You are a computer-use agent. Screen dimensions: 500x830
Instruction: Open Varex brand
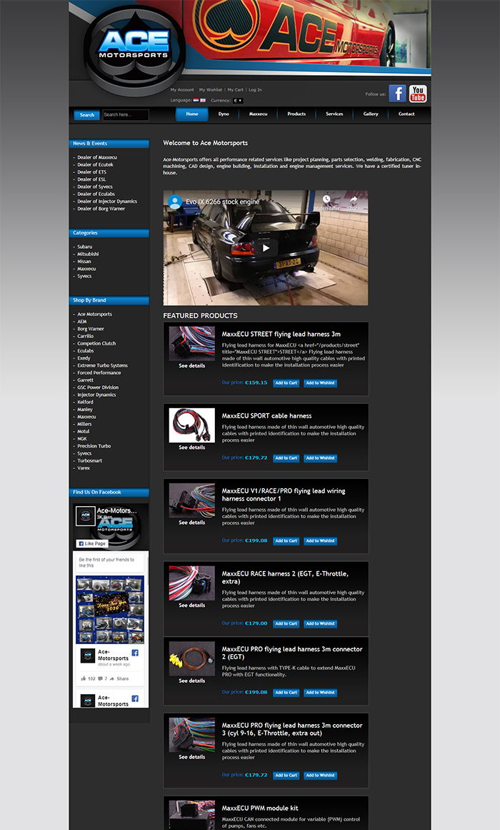pos(84,468)
